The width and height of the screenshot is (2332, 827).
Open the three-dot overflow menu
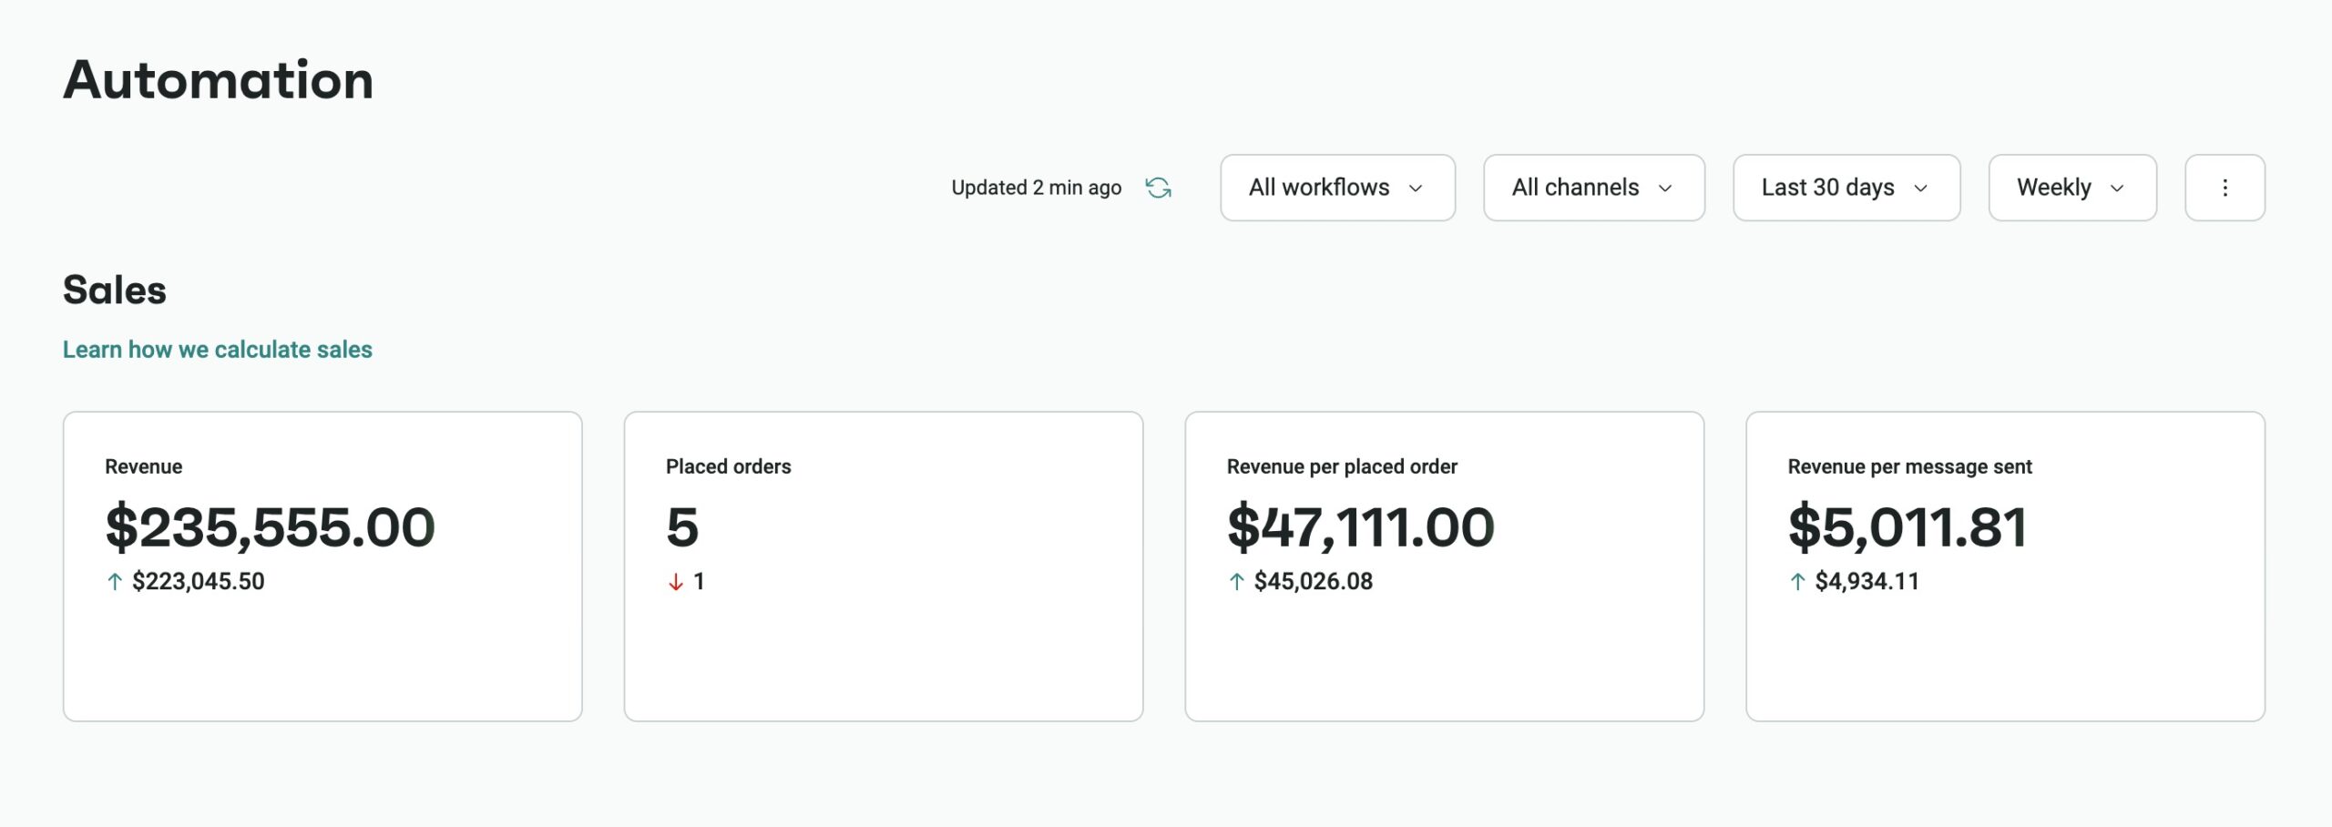click(2225, 188)
